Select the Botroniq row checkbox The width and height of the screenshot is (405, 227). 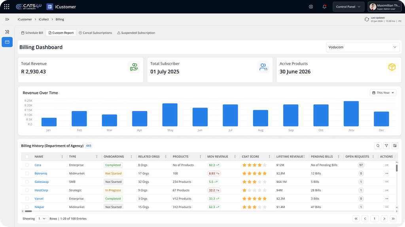point(27,173)
